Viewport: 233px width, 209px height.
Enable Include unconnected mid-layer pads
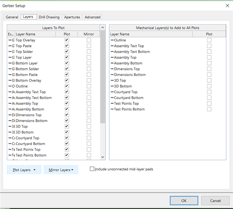(x=92, y=169)
